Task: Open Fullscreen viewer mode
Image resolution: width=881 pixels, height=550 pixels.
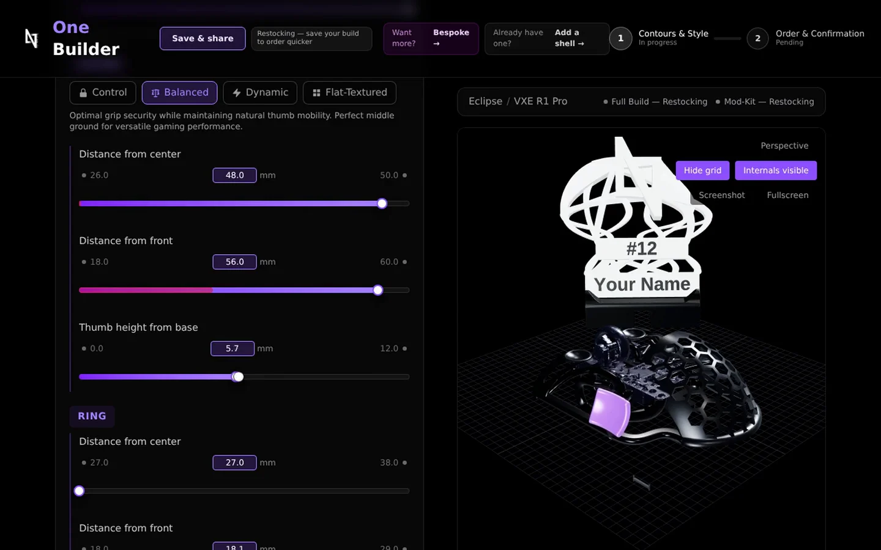Action: point(787,195)
